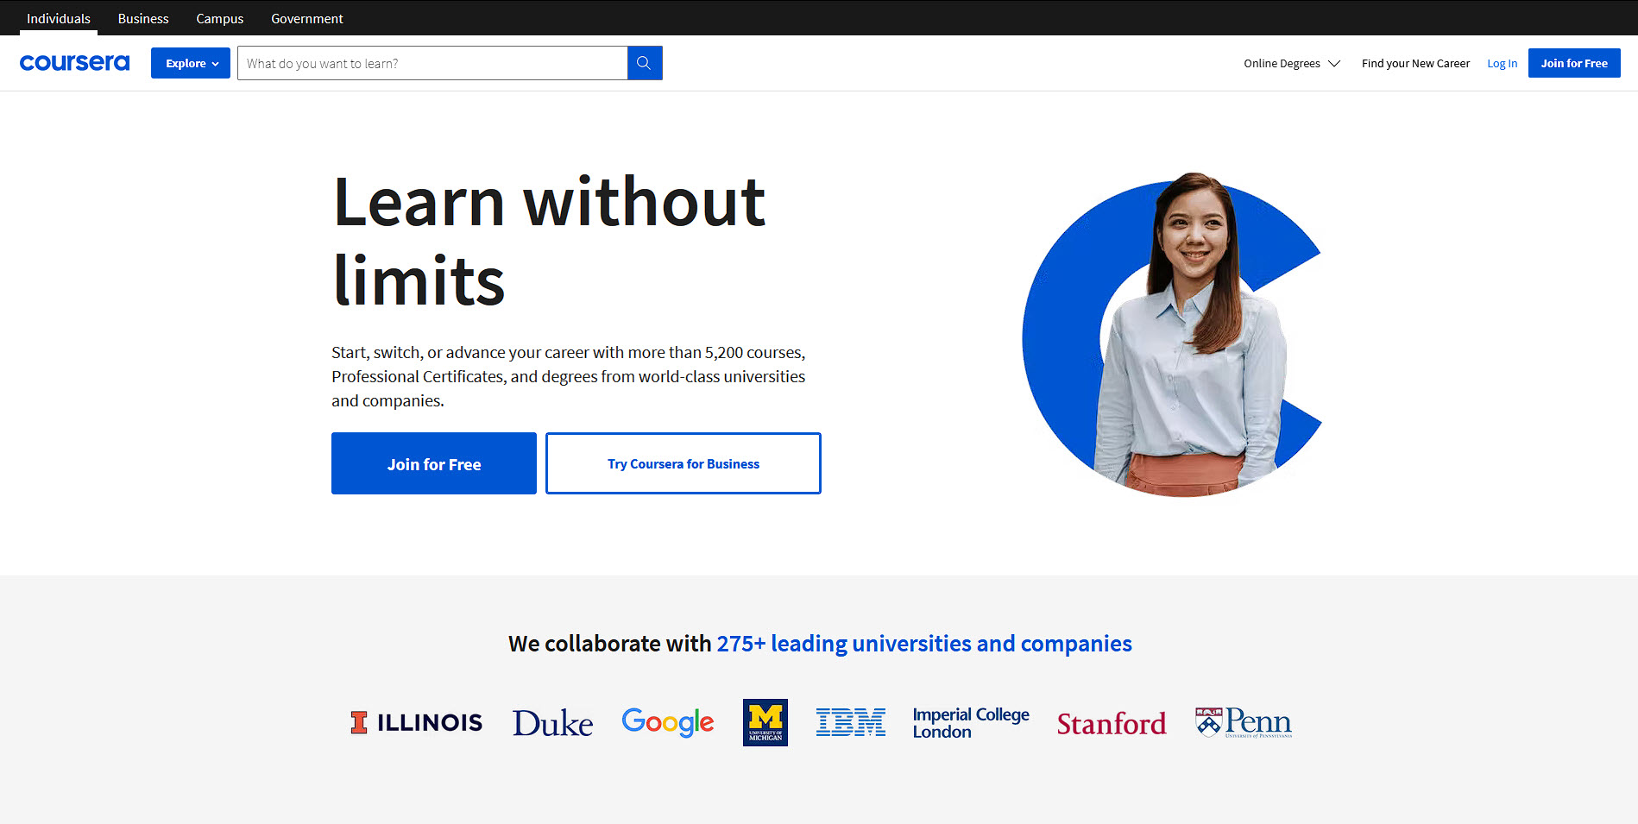Click the header Join for Free button
The image size is (1638, 824).
pyautogui.click(x=1574, y=63)
